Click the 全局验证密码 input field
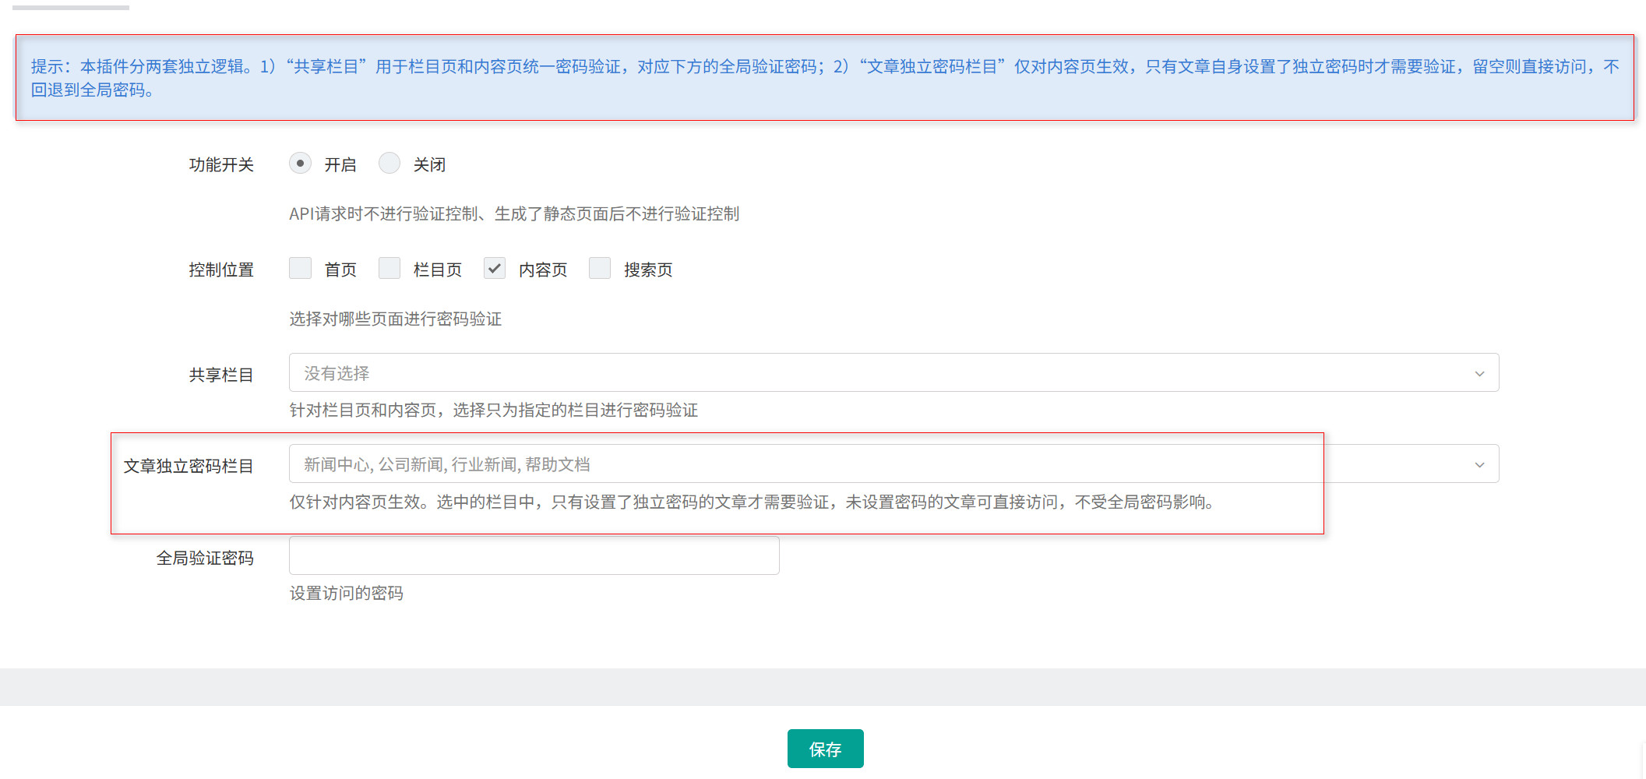The image size is (1646, 779). coord(534,555)
